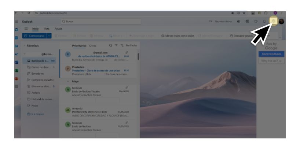Click Marcar todos como leídos
This screenshot has width=300, height=145.
tap(178, 36)
